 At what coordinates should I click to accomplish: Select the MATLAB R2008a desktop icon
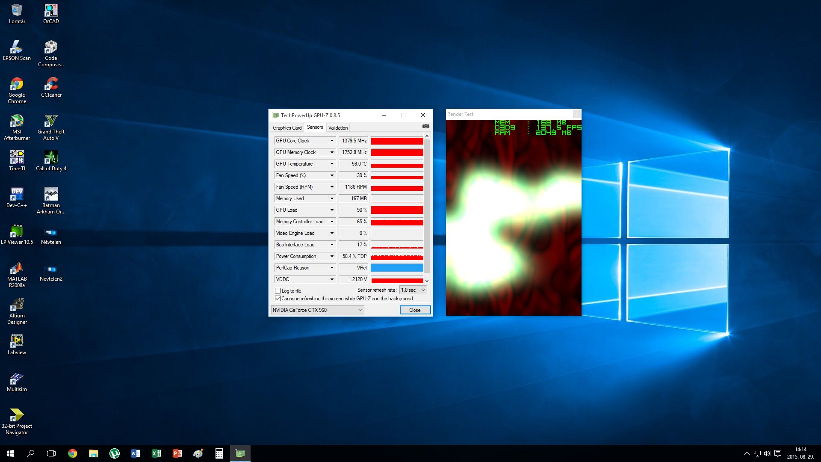point(17,274)
